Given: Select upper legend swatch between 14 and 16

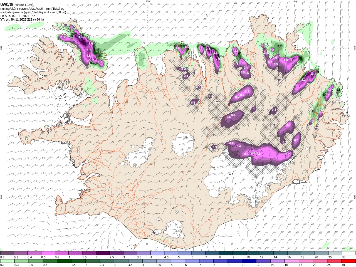Looking at the screenshot, I should tap(280, 253).
